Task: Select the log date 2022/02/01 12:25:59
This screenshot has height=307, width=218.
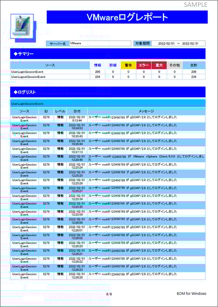Action: (x=77, y=213)
